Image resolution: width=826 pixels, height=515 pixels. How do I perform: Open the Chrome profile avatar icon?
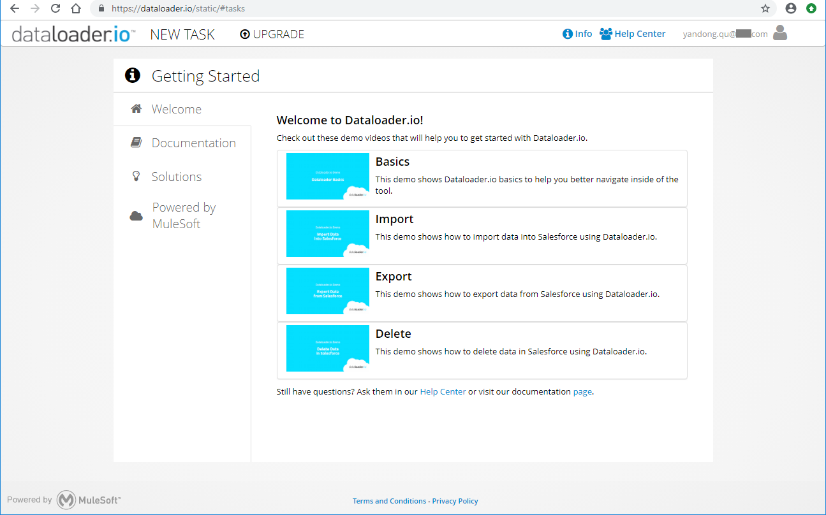(x=791, y=9)
